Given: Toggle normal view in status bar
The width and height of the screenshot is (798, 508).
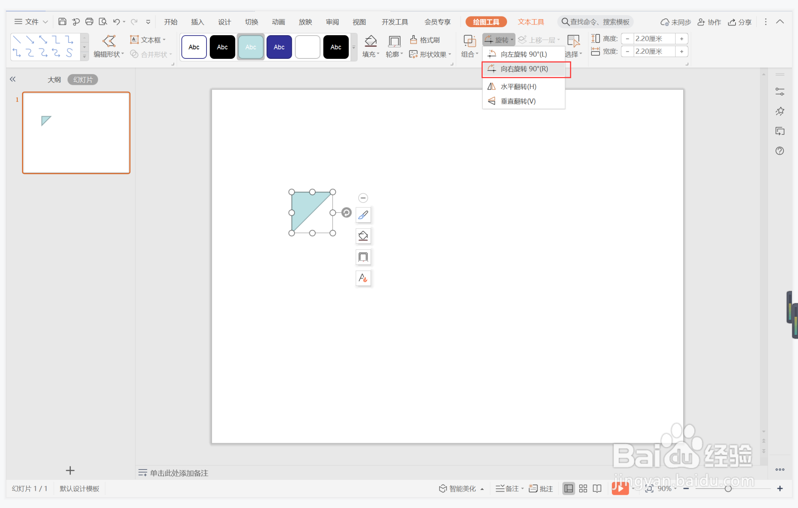Looking at the screenshot, I should coord(568,488).
